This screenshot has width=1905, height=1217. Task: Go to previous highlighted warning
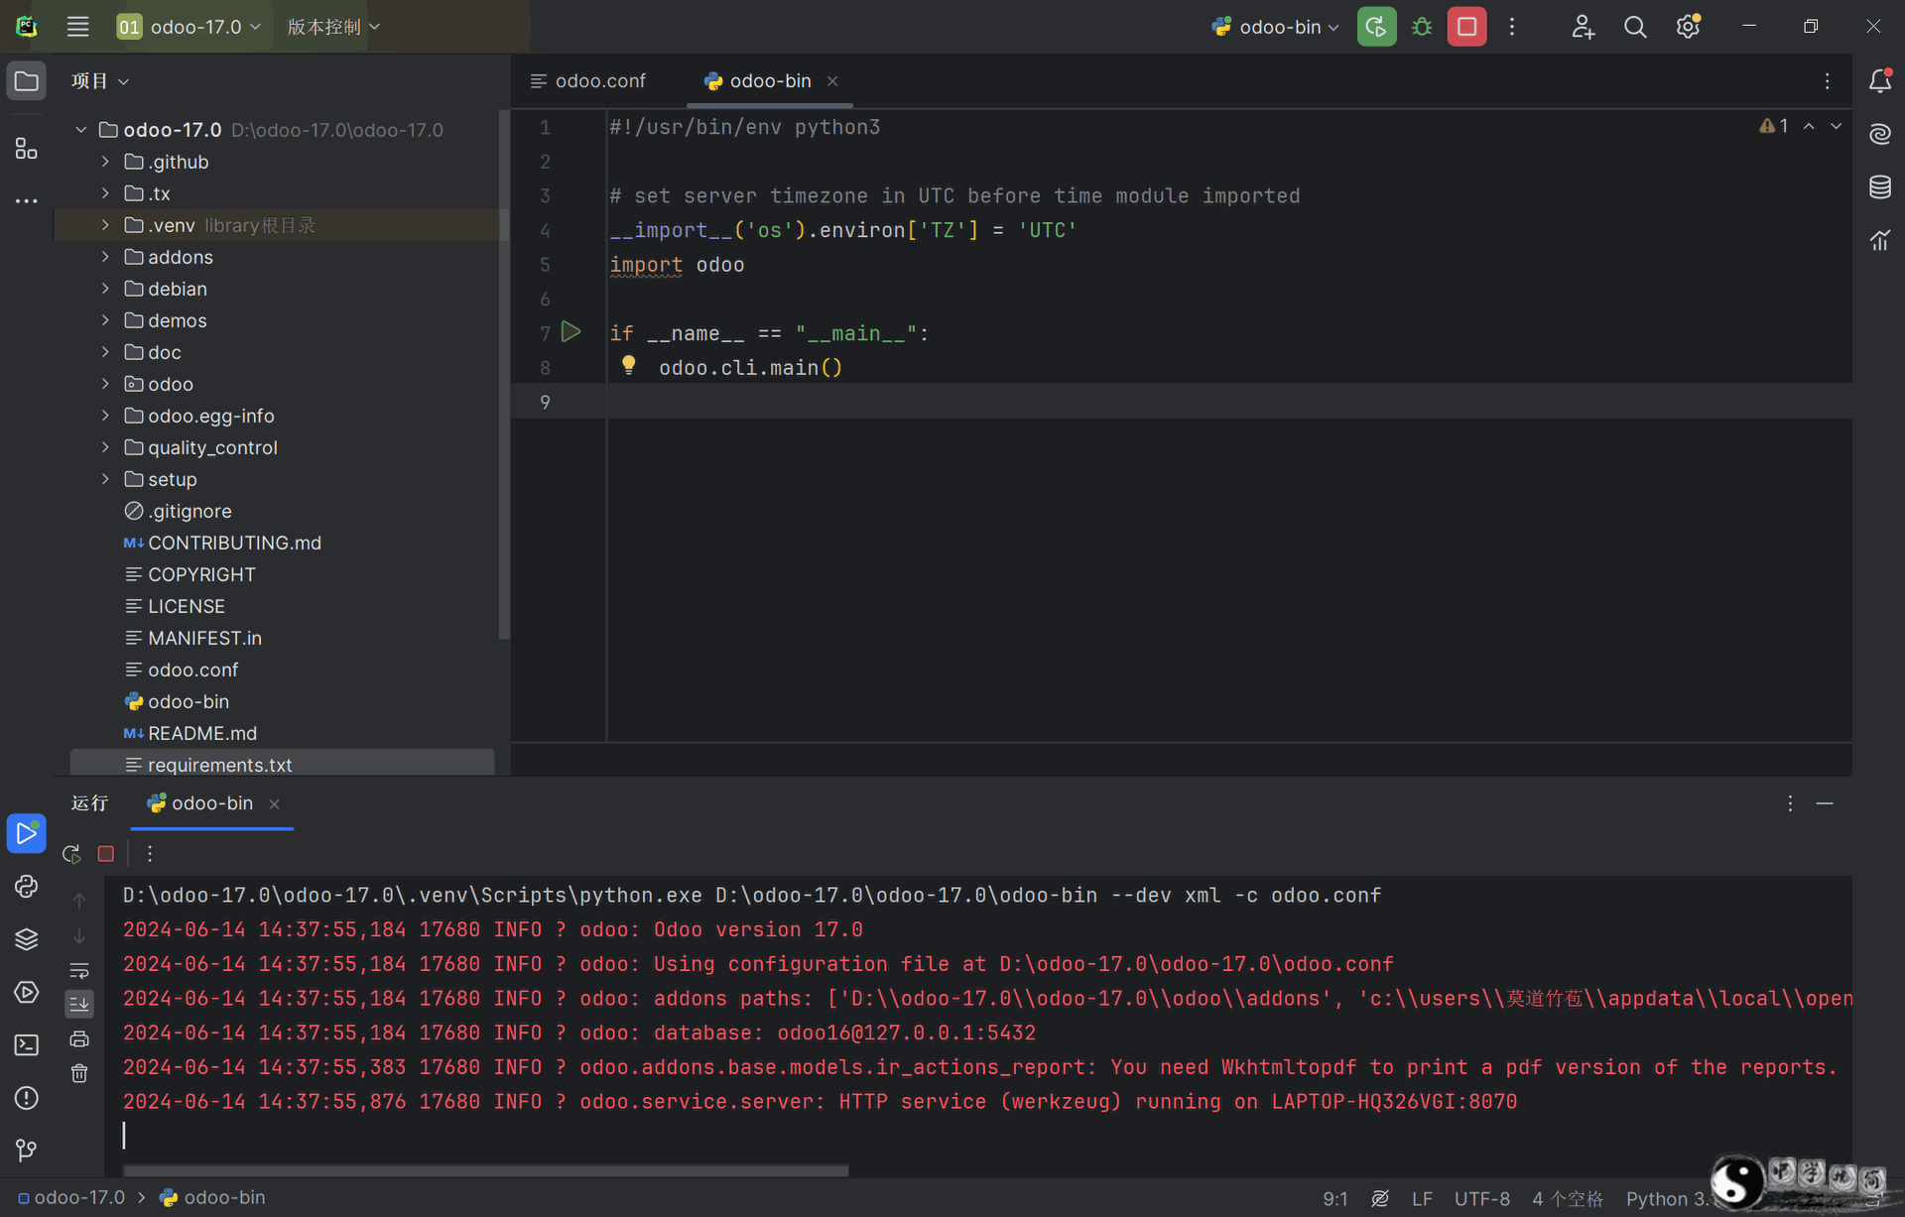(1809, 126)
